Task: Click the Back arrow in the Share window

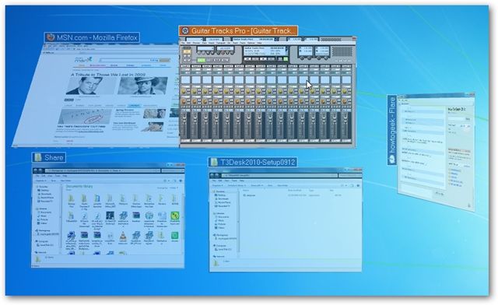Action: point(36,170)
